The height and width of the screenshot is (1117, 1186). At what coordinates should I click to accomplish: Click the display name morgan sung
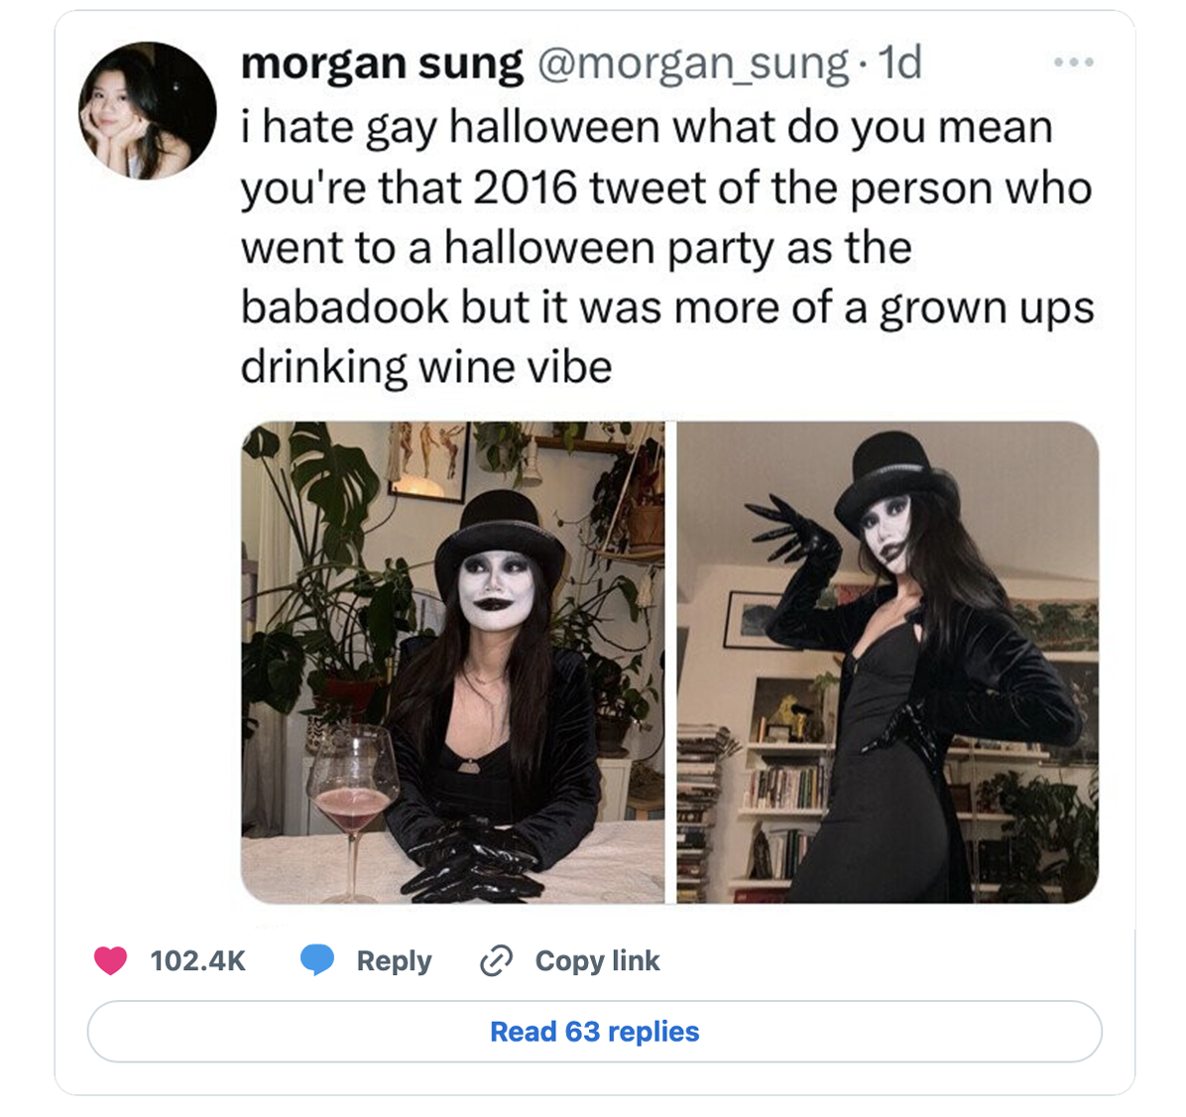[x=382, y=63]
